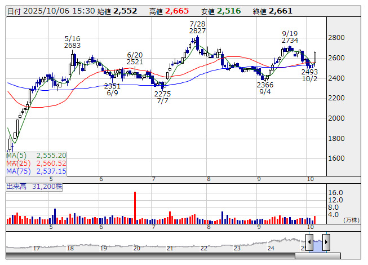Viewport: 368px width, 265px height.
Task: Click the 始値 2,552 opening price
Action: click(117, 11)
